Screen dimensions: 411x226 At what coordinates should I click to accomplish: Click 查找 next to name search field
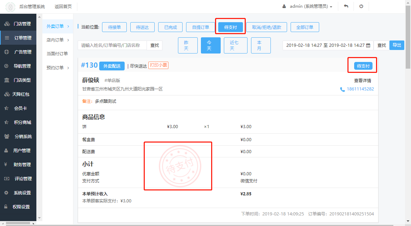(x=155, y=45)
